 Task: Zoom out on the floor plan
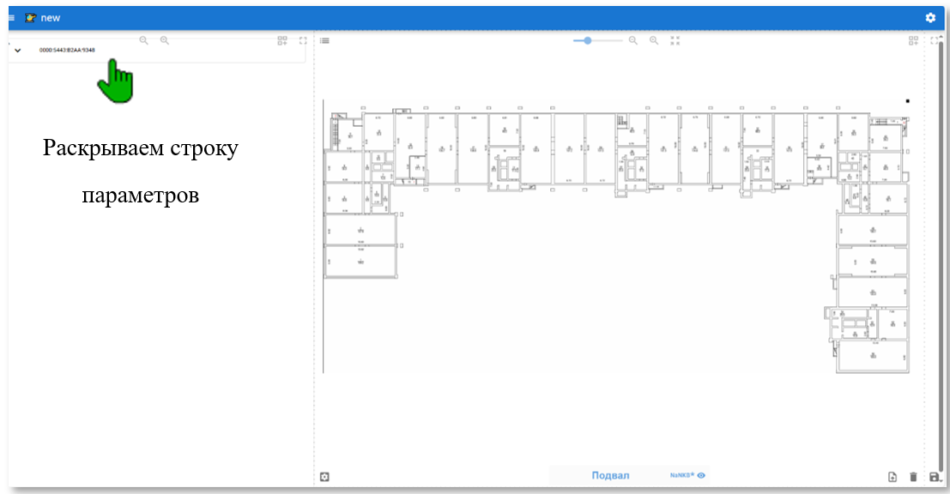pos(633,40)
